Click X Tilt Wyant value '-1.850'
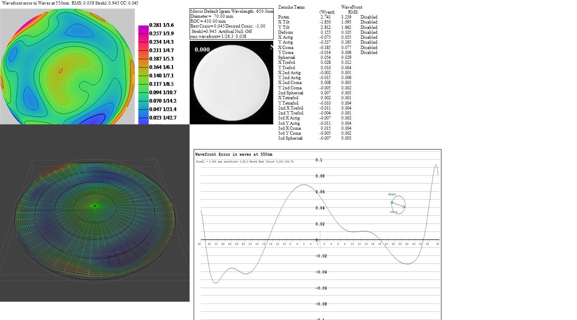Viewport: 577px width, 320px height. pyautogui.click(x=325, y=22)
